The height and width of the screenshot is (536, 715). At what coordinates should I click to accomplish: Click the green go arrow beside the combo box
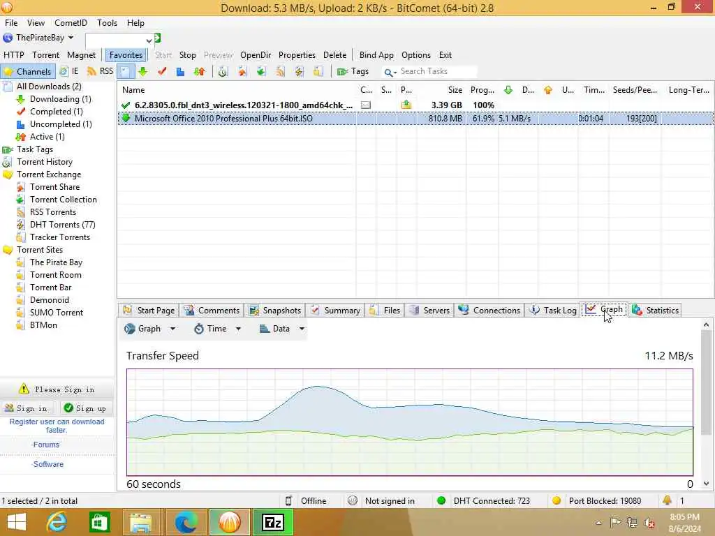[x=157, y=38]
